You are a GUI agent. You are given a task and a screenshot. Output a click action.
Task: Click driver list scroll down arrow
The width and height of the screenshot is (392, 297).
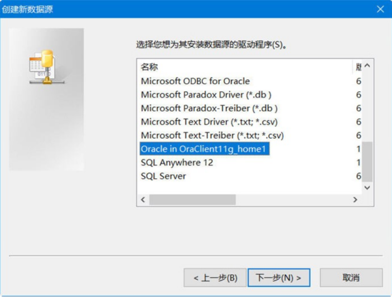(367, 188)
